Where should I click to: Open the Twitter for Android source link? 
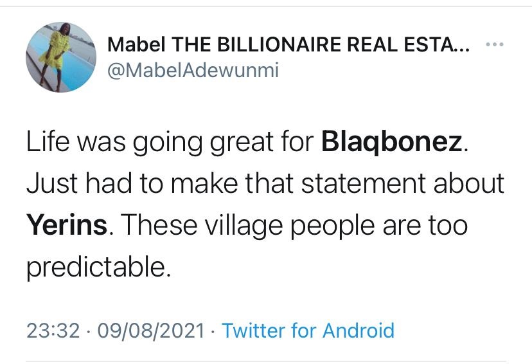308,331
